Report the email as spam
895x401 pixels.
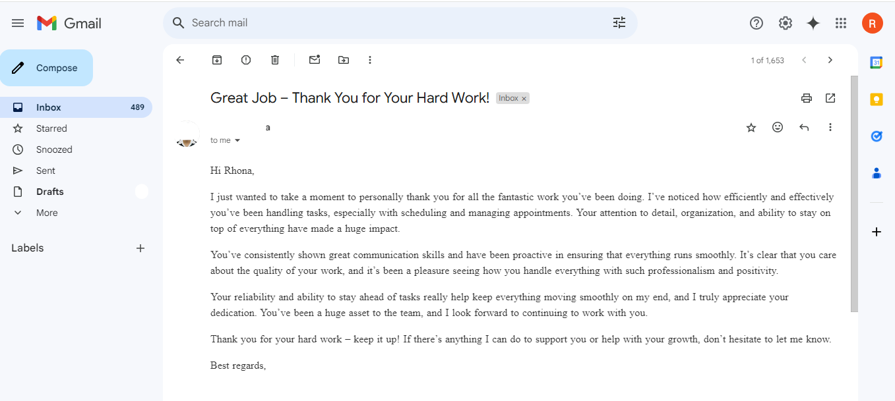click(246, 60)
